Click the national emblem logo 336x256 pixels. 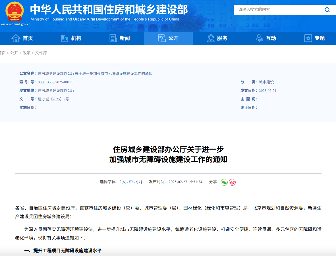pos(14,12)
